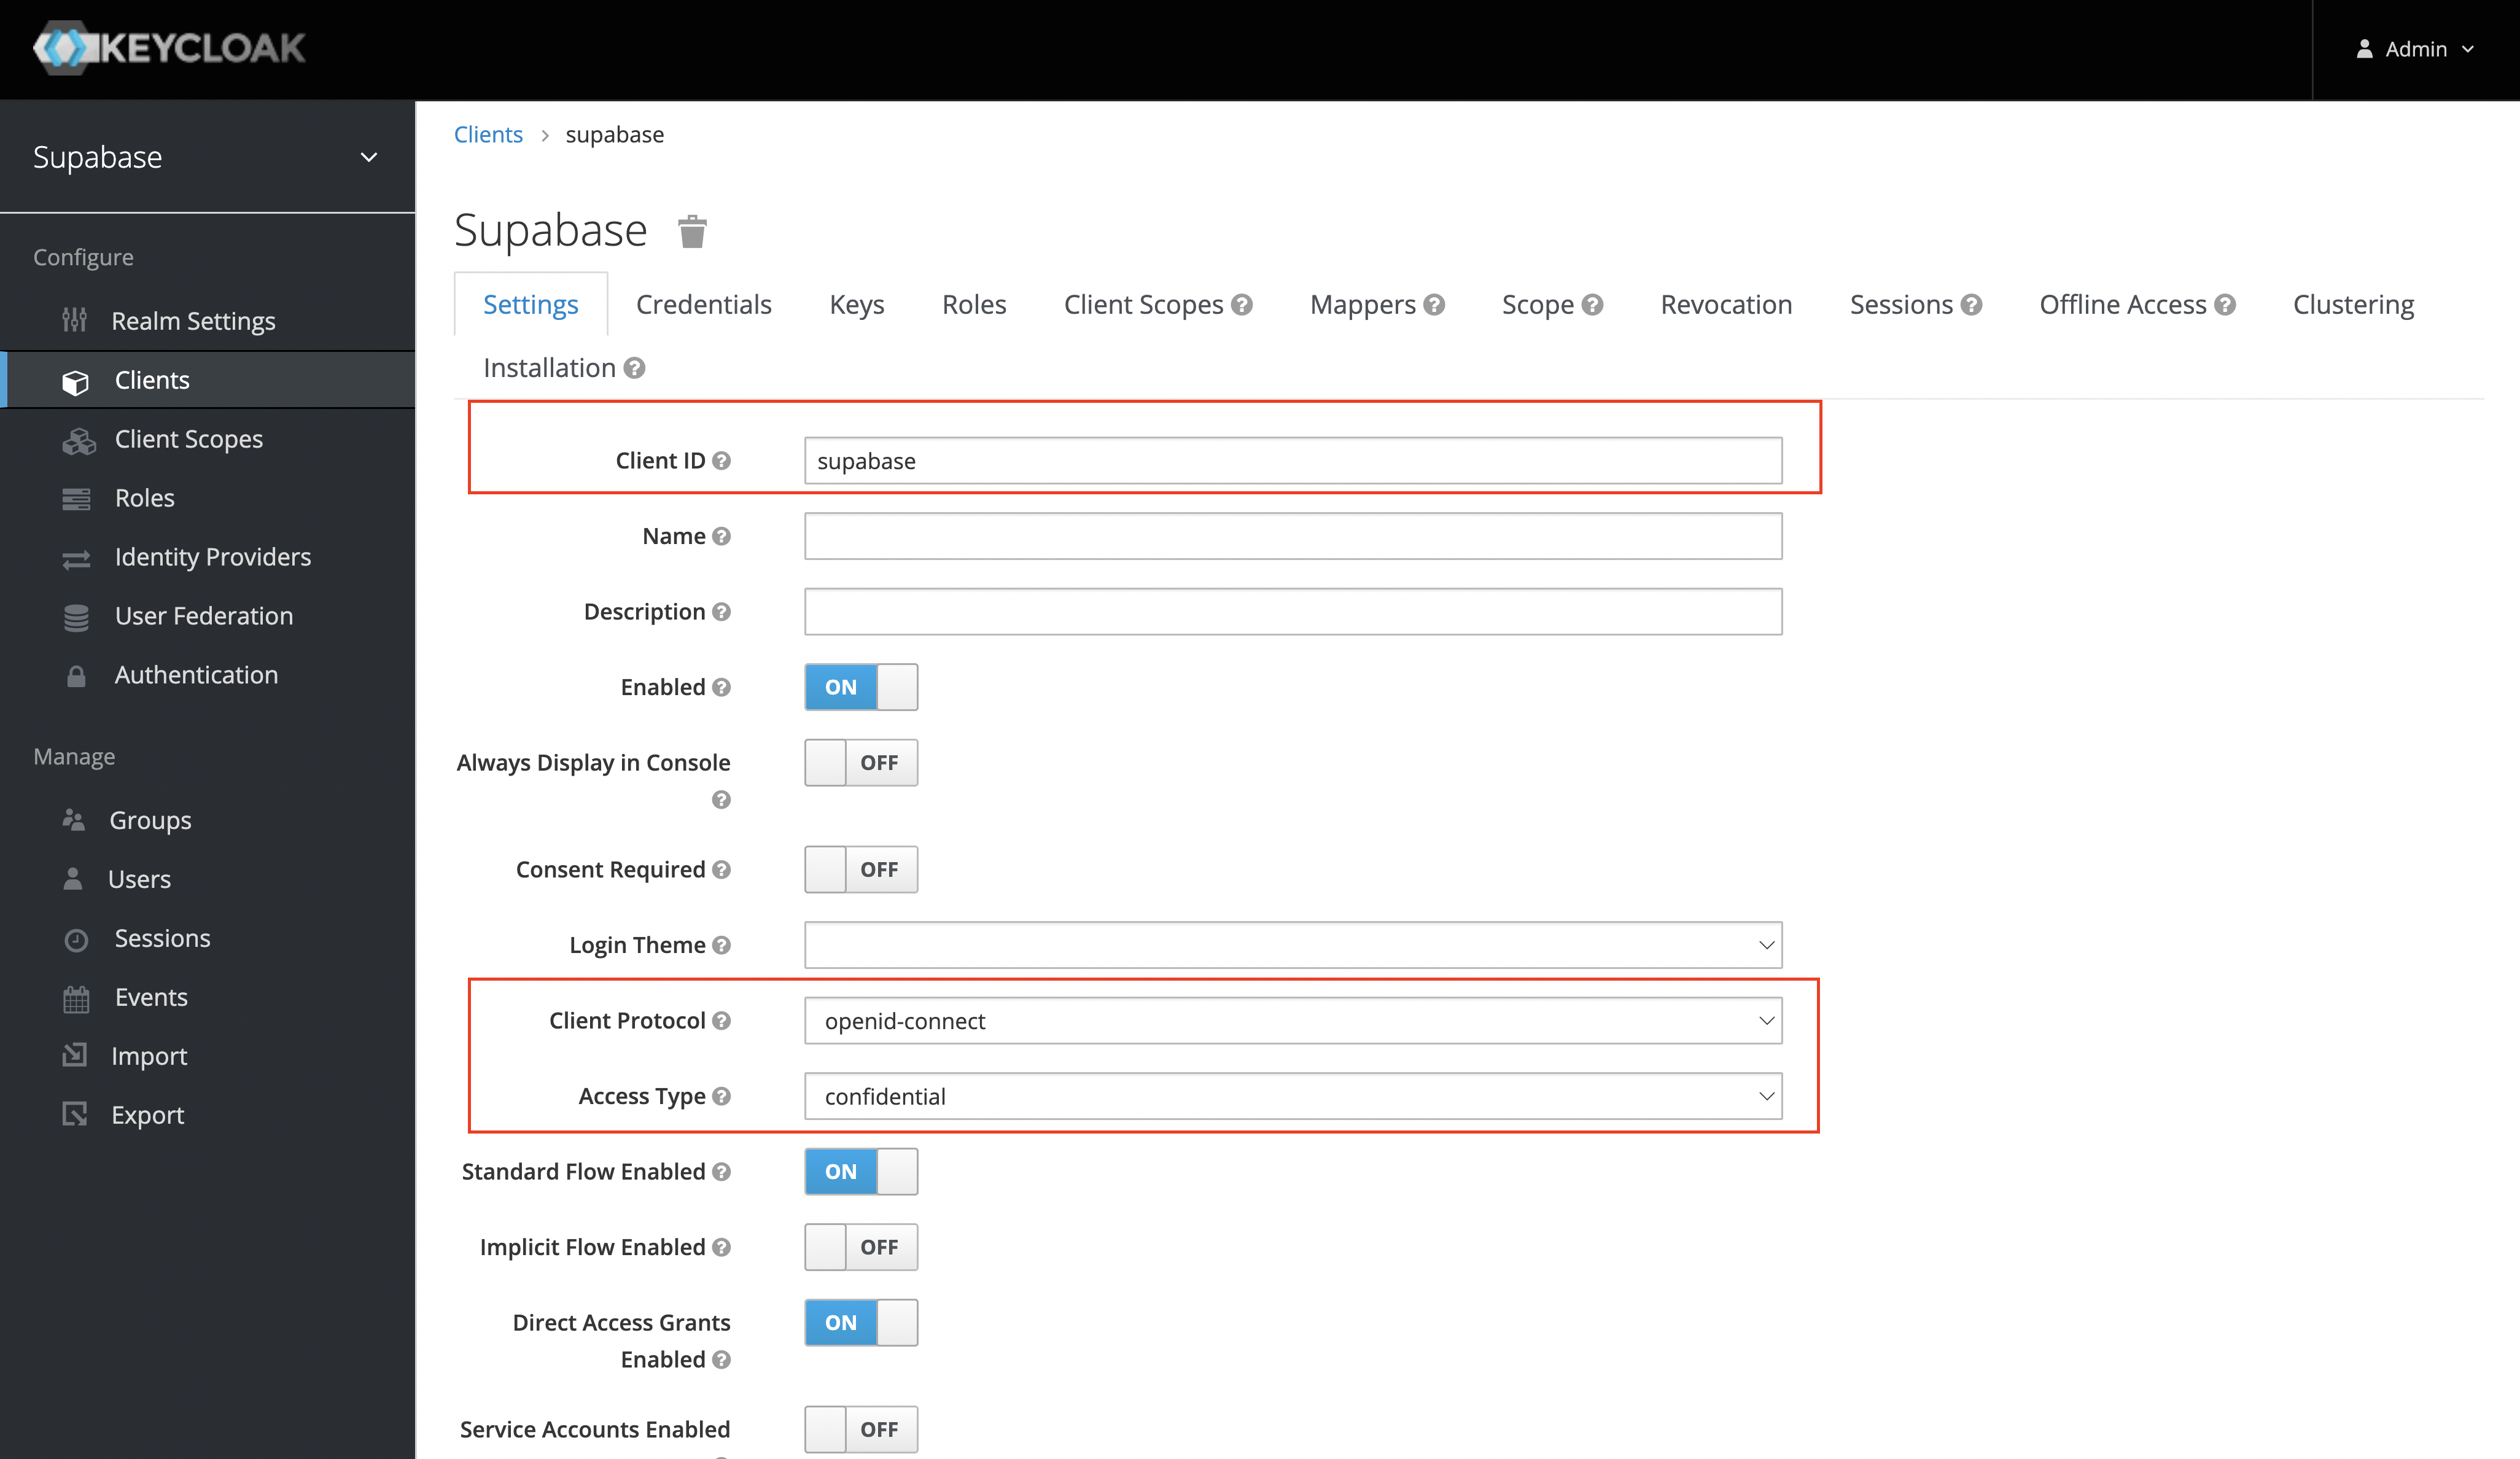Switch to the Credentials tab
The image size is (2520, 1459).
(702, 304)
